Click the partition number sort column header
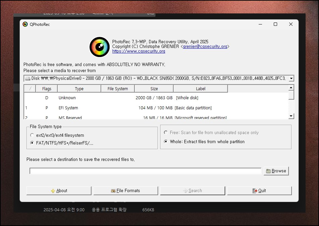This screenshot has width=319, height=226. 30,89
